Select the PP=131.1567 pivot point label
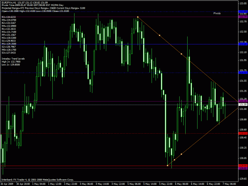This screenshot has height=186, width=248. [x=9, y=35]
